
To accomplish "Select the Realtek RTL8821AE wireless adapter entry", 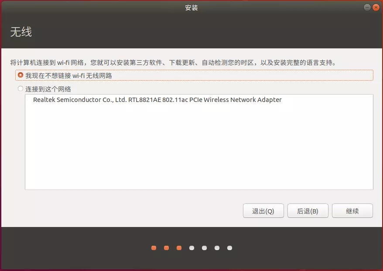I will click(157, 100).
